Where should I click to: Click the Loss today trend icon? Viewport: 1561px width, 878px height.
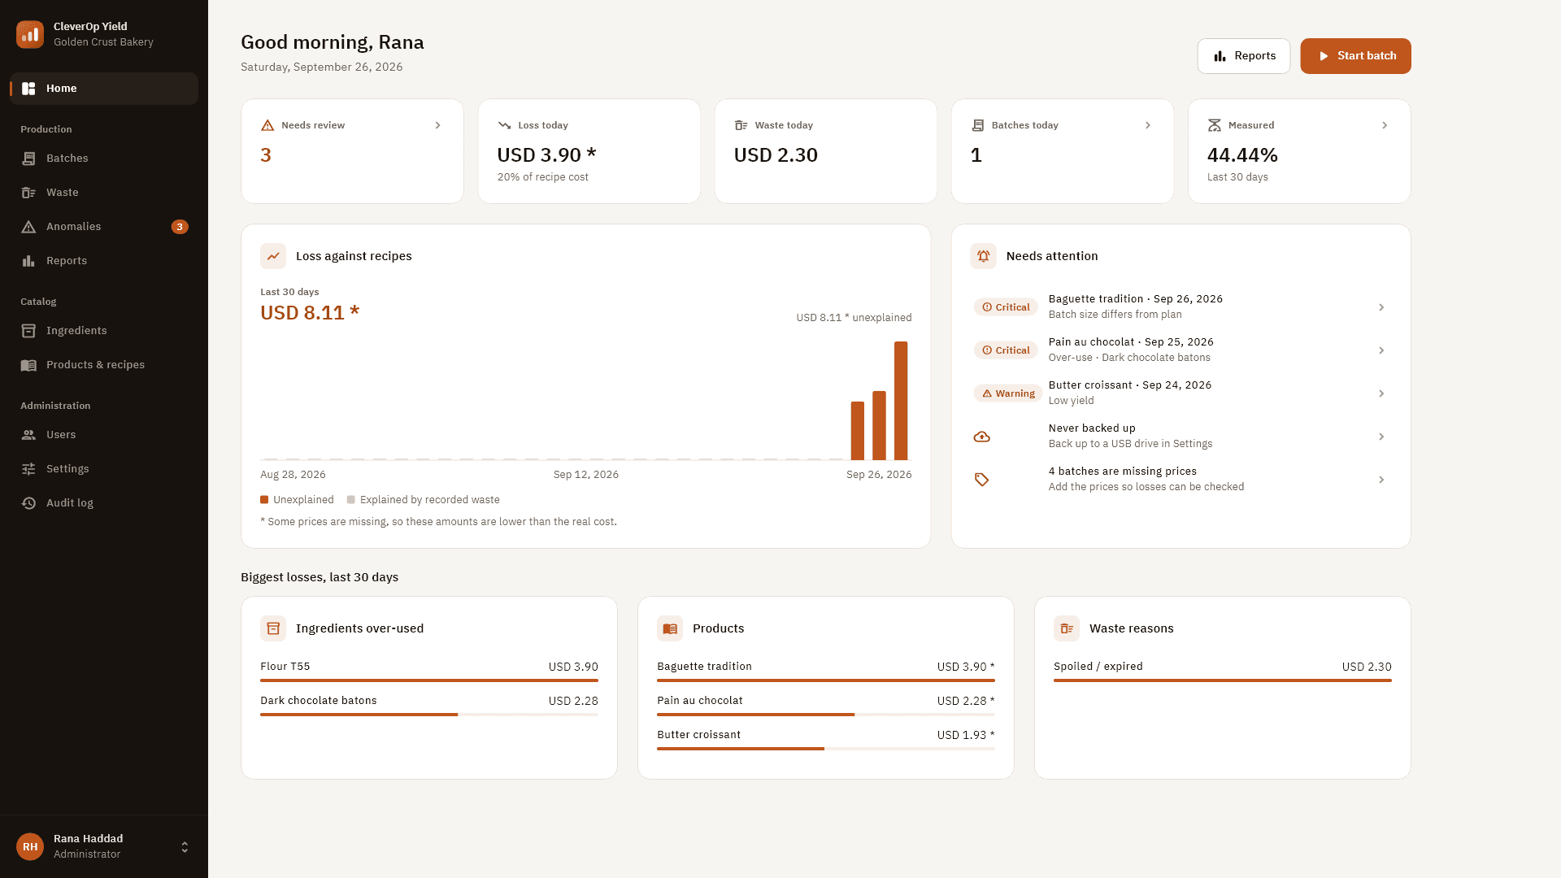[x=504, y=125]
